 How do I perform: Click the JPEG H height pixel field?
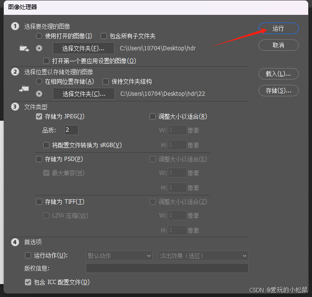pyautogui.click(x=177, y=145)
